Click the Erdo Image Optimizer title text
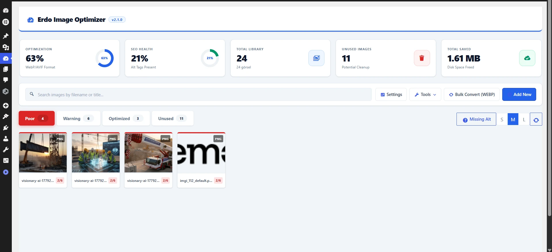Image resolution: width=552 pixels, height=252 pixels. 72,20
